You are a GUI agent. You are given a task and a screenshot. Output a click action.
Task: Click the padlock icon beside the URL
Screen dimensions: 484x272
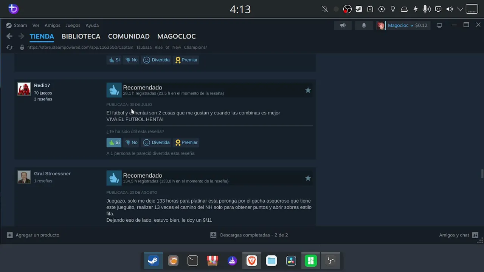[x=22, y=47]
